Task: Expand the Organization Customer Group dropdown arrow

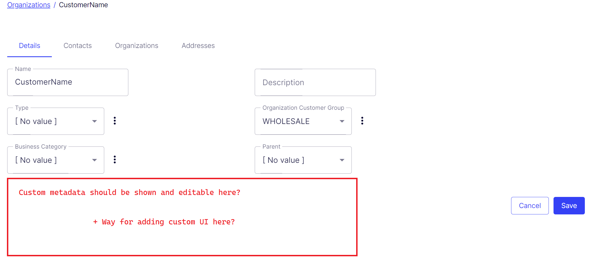Action: pos(342,121)
